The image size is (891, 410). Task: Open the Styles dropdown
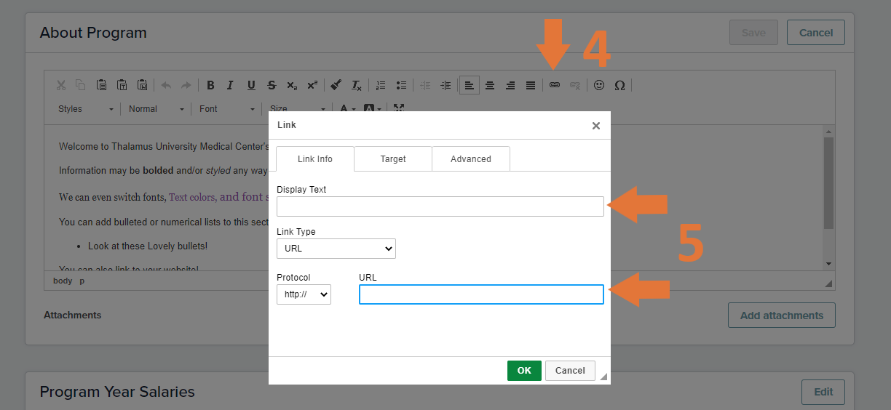(86, 108)
